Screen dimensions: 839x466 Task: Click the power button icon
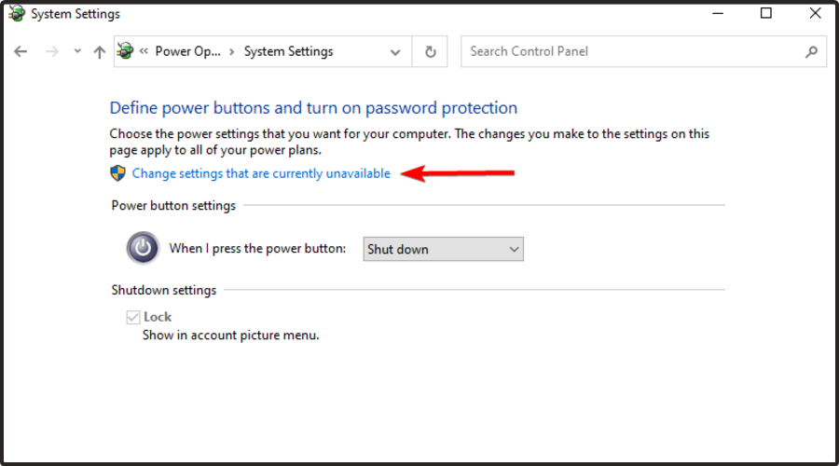click(143, 248)
